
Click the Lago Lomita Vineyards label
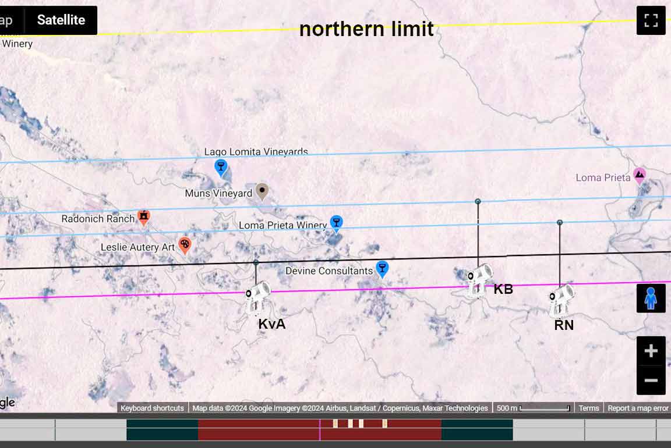point(256,152)
